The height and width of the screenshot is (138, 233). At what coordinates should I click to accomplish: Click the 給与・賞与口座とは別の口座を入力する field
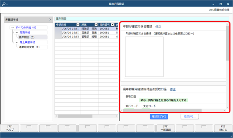tap(163, 100)
